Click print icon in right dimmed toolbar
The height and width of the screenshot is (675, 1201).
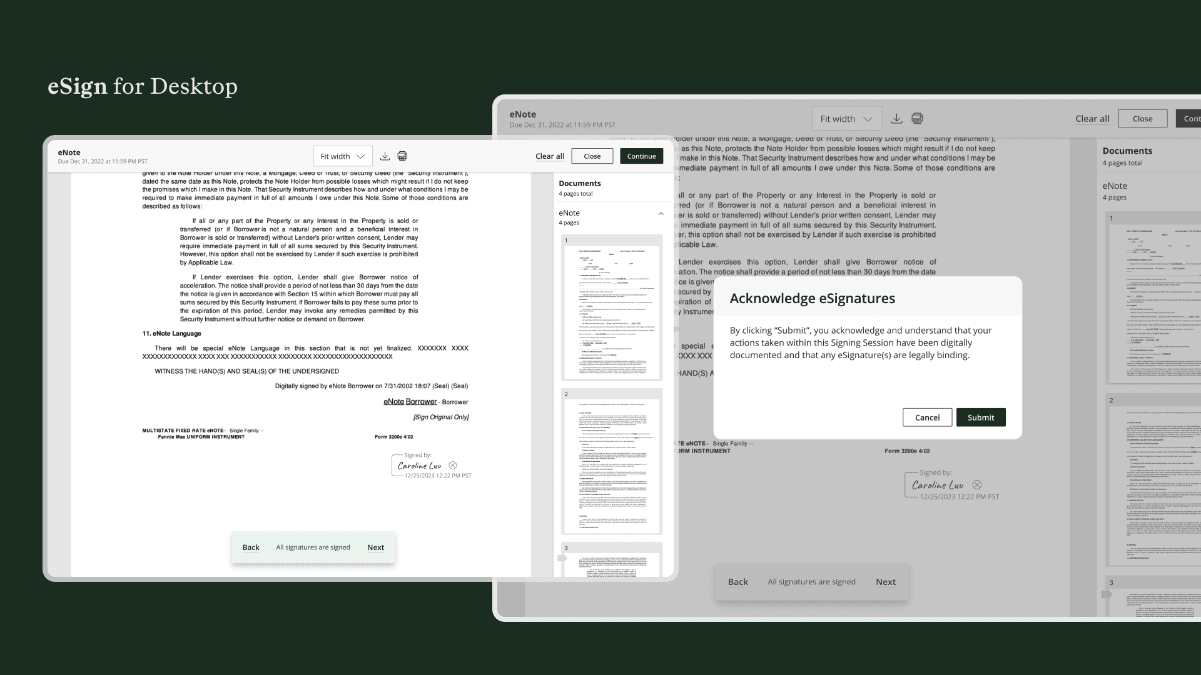point(917,119)
